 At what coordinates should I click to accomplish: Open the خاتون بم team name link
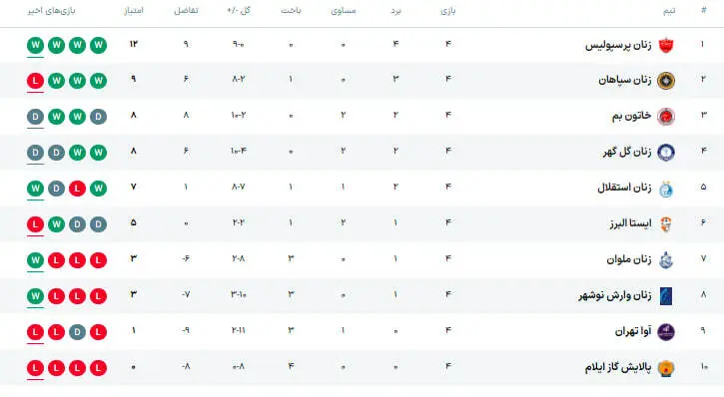click(632, 116)
